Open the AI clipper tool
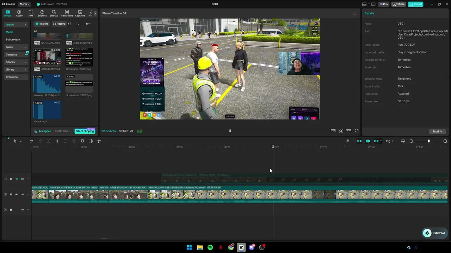Image resolution: width=451 pixels, height=253 pixels. coord(42,131)
